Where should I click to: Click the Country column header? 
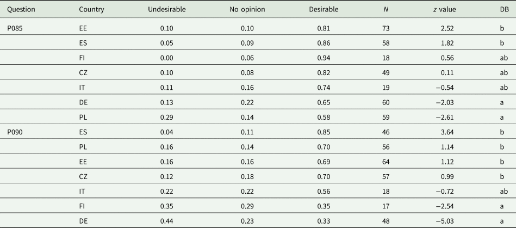pyautogui.click(x=90, y=10)
